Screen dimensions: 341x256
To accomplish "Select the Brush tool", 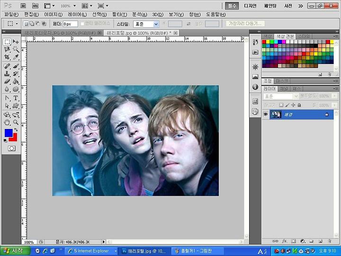I will [x=16, y=66].
